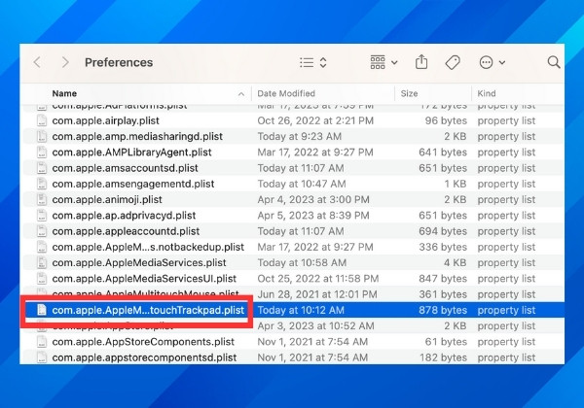This screenshot has height=408, width=584.
Task: Open the ellipsis action menu
Action: (492, 62)
